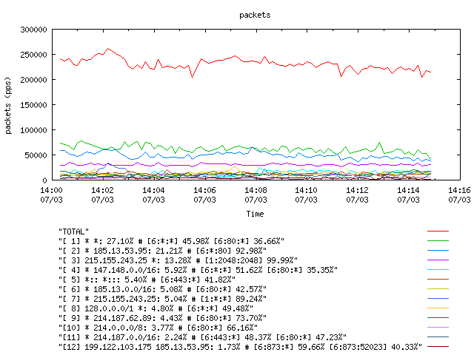474x355 pixels.
Task: Select legend entry [11] 214.187.0.0/16
Action: 202,337
